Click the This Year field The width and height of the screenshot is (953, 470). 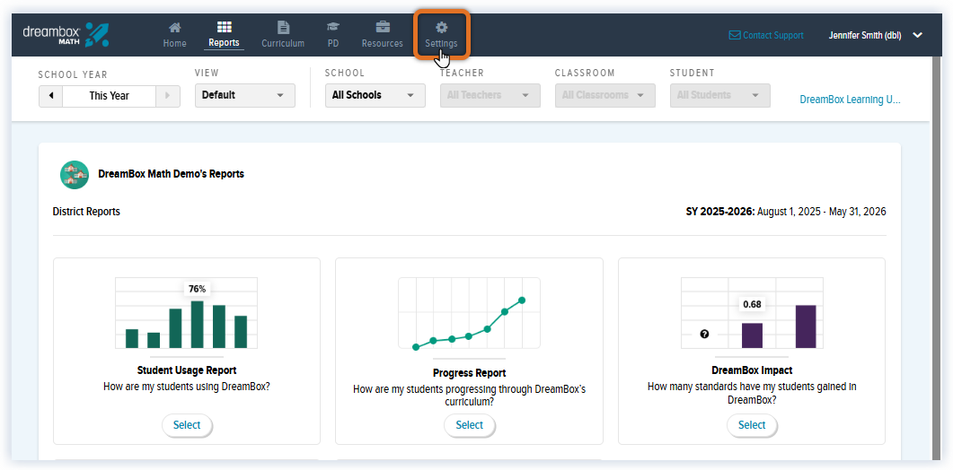click(x=110, y=95)
